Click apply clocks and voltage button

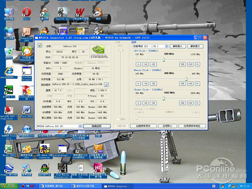pos(192,126)
